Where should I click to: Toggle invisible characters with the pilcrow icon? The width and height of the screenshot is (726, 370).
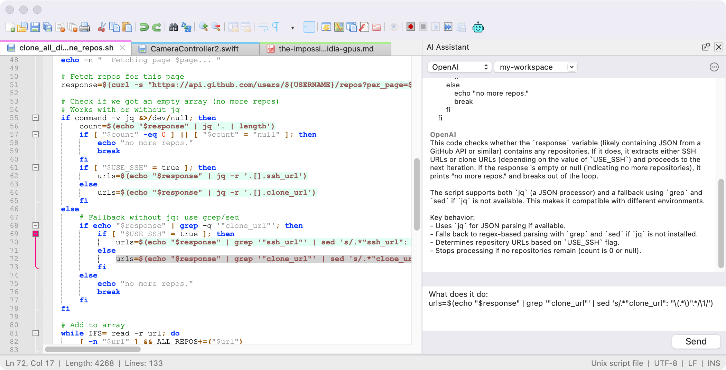pyautogui.click(x=276, y=27)
